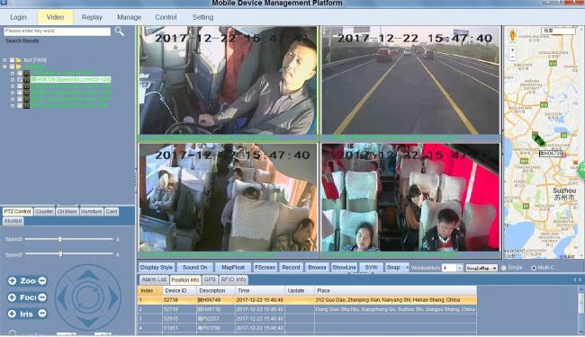Click the Record button

291,268
